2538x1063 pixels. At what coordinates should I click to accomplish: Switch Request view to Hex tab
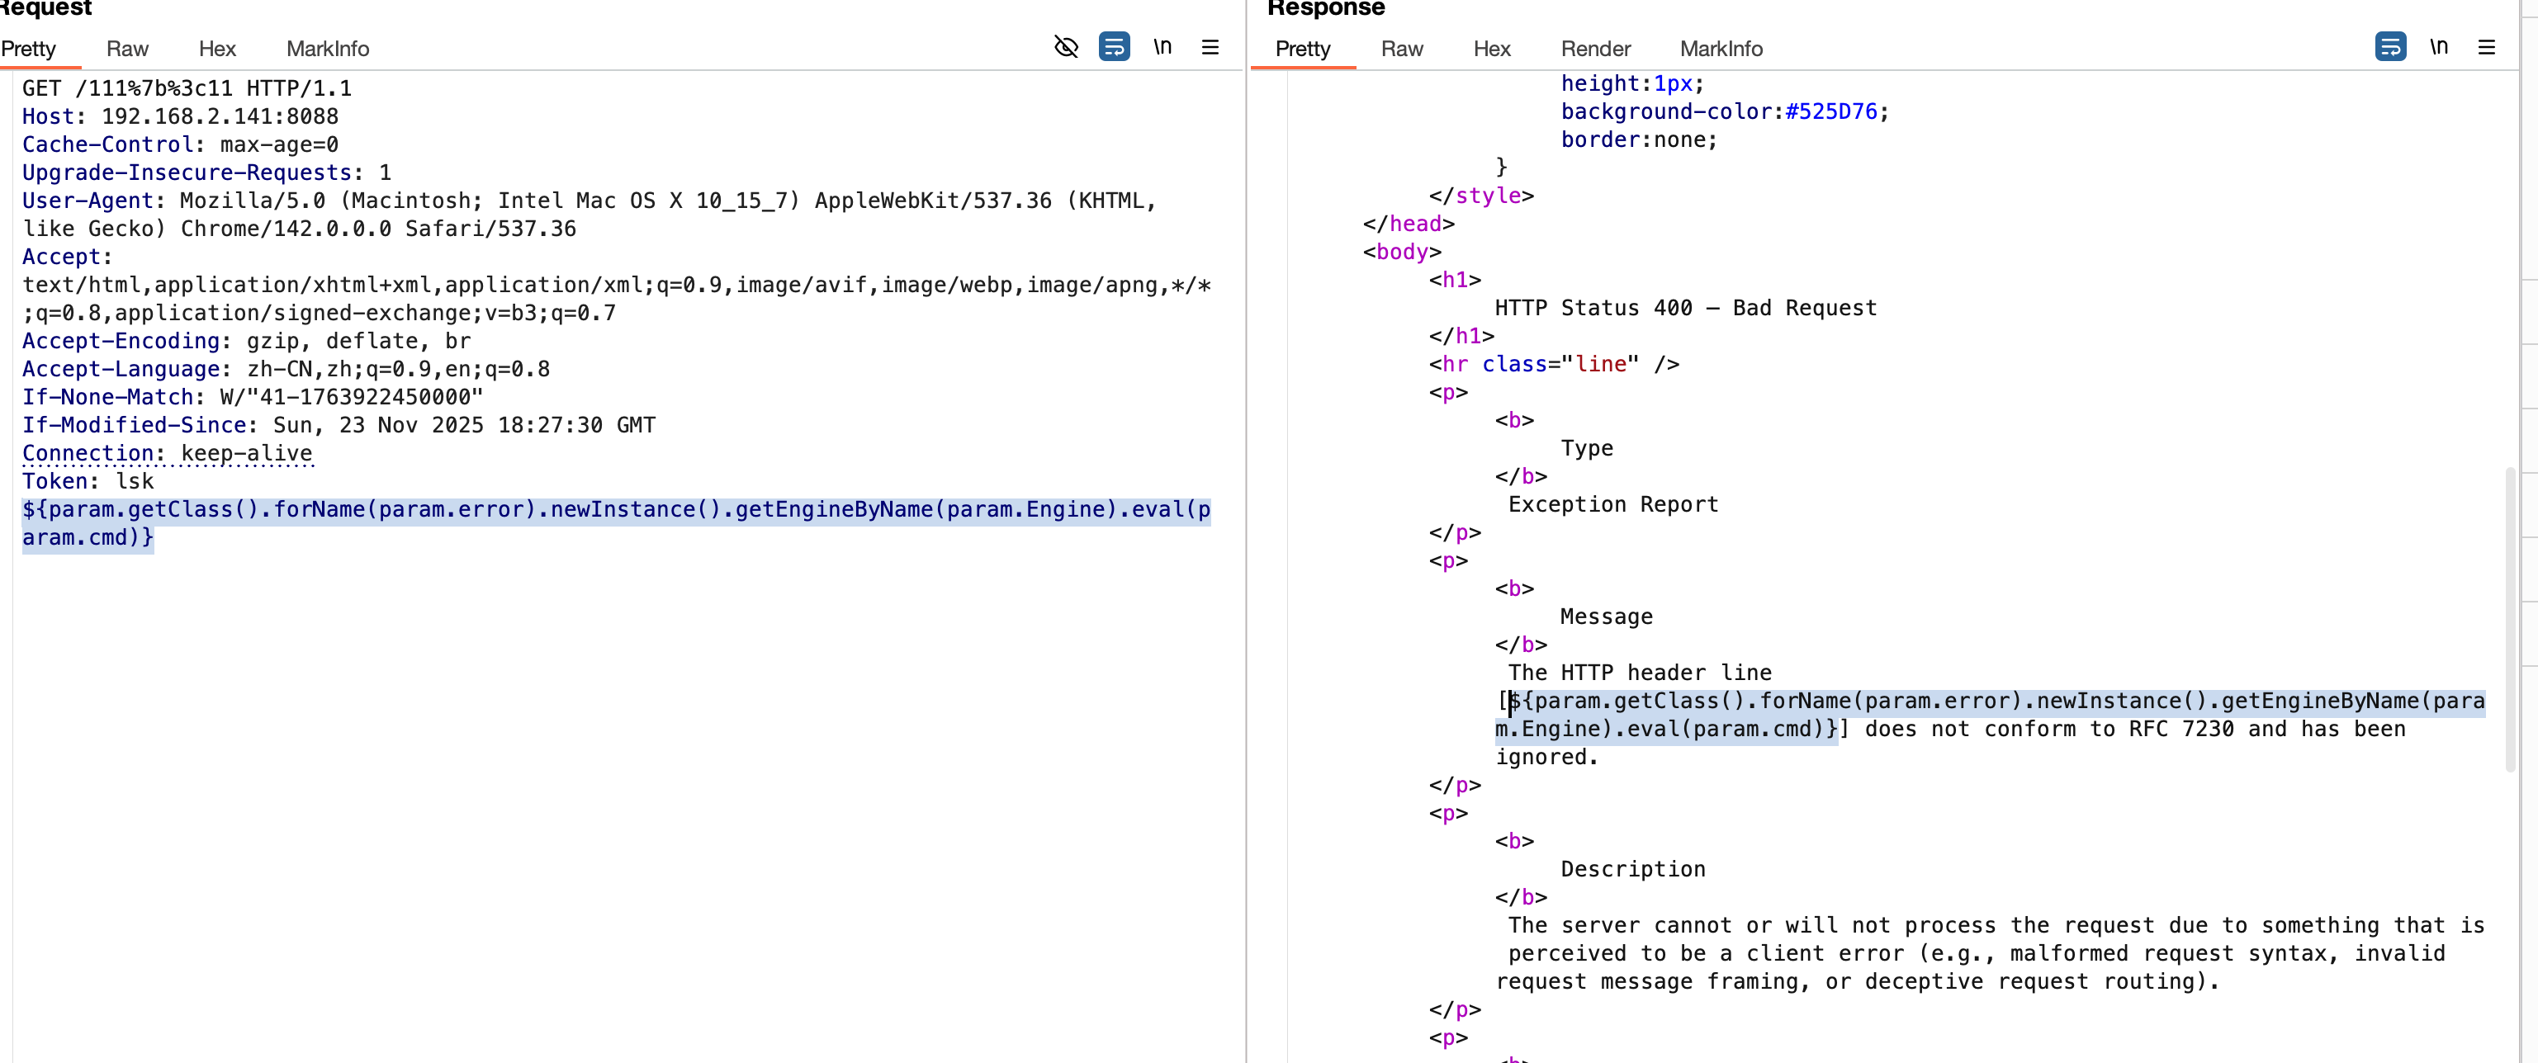(217, 48)
